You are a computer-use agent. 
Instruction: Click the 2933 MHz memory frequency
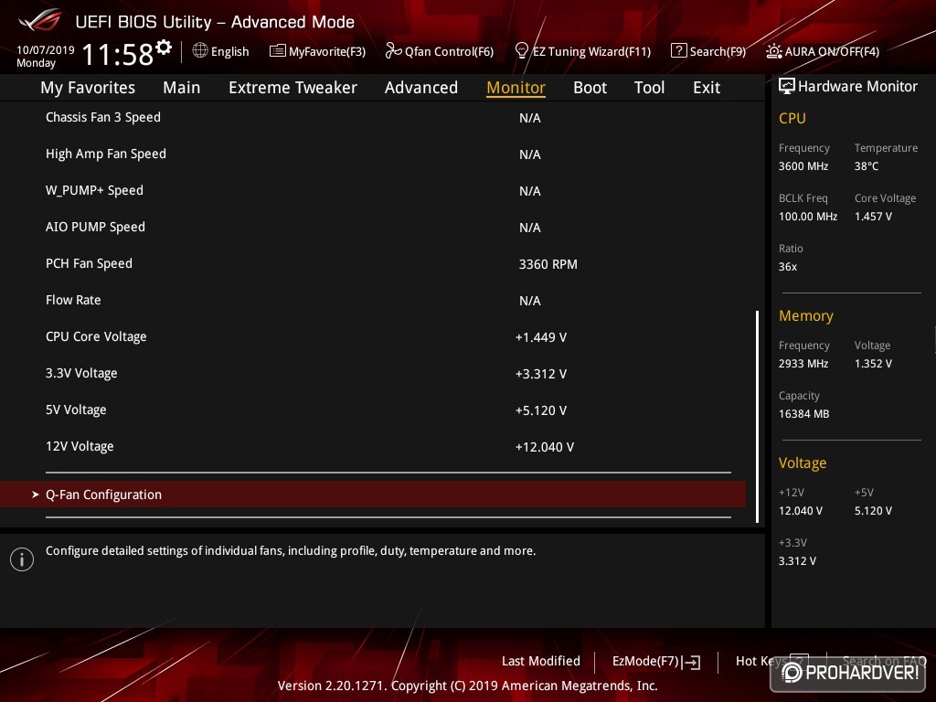point(803,364)
